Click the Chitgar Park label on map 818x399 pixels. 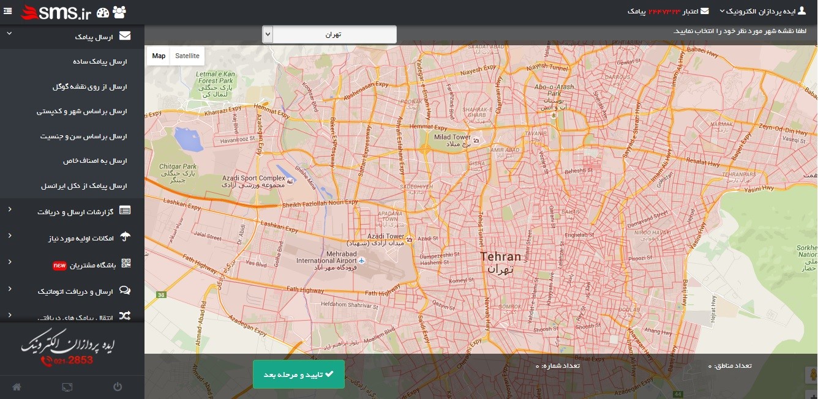click(178, 173)
